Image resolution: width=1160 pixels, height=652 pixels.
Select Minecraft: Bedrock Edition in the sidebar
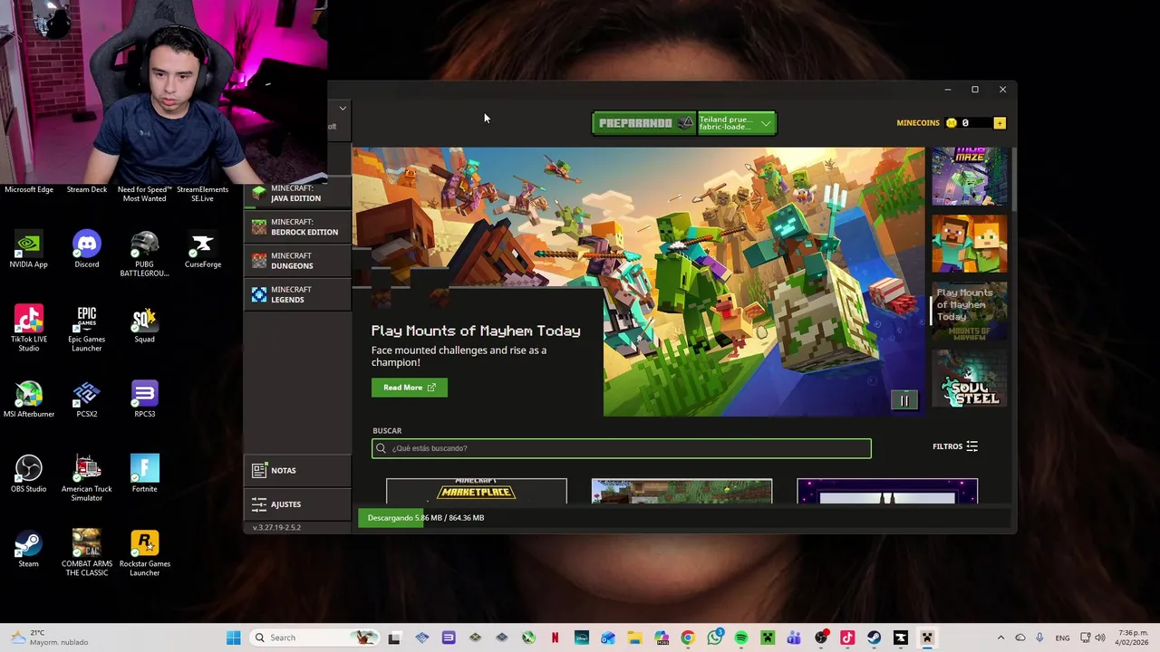[297, 226]
